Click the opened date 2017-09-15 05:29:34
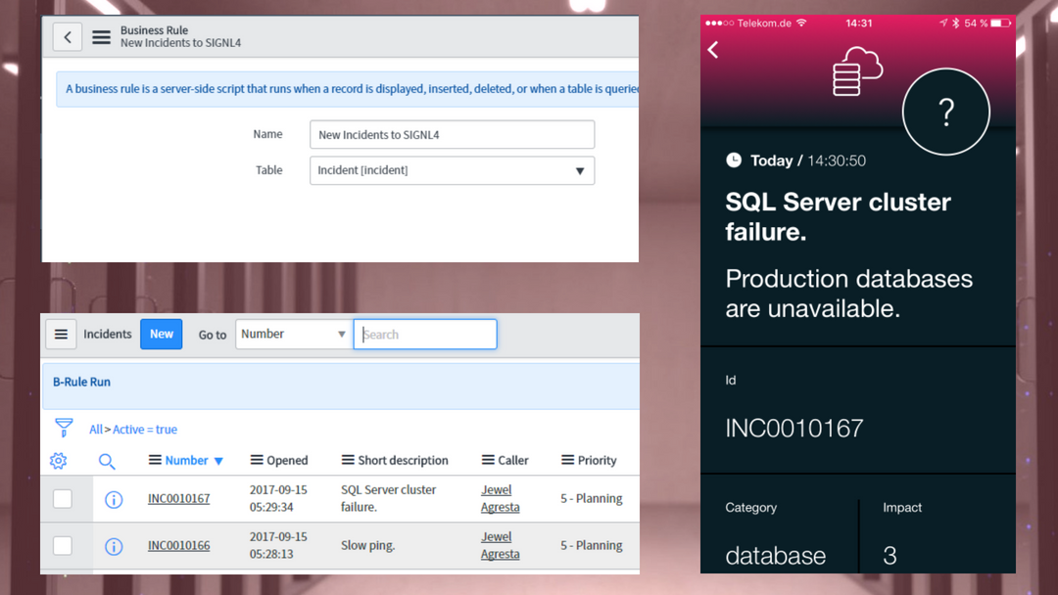Screen dimensions: 1058x595 pyautogui.click(x=278, y=499)
